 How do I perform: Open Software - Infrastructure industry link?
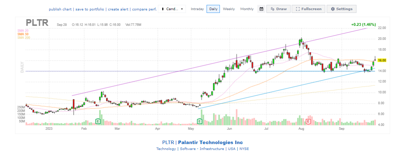202,149
